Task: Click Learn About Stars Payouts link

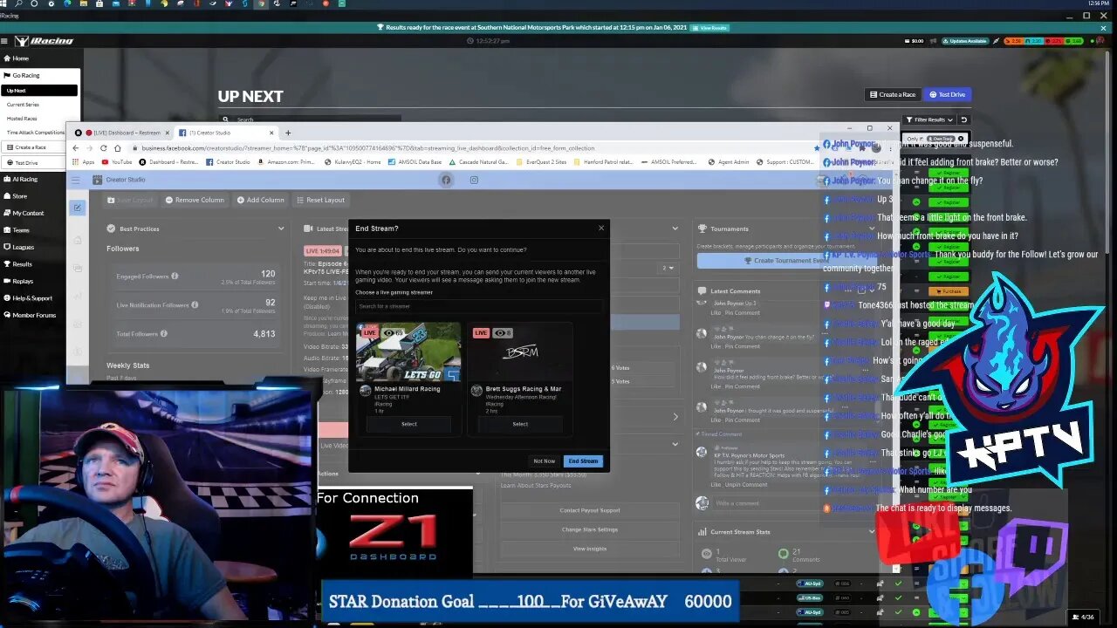Action: pyautogui.click(x=536, y=485)
